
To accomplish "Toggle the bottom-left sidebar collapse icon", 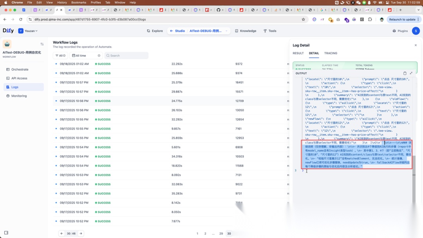I will tap(6, 233).
